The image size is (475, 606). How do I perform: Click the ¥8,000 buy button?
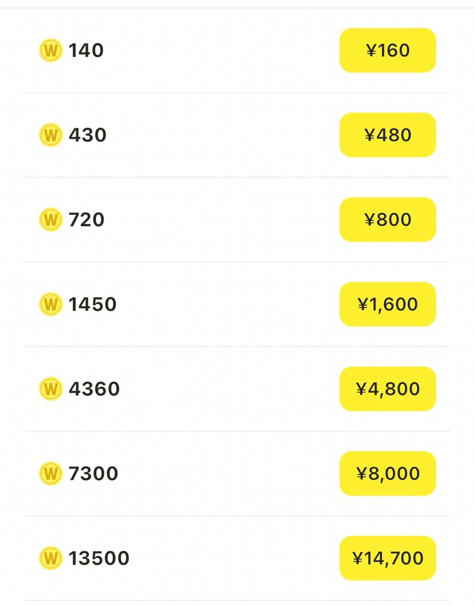click(x=388, y=474)
